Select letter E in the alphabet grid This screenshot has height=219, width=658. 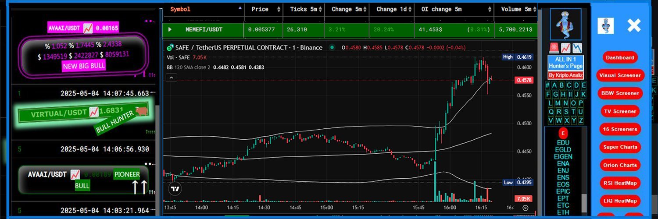click(x=583, y=85)
